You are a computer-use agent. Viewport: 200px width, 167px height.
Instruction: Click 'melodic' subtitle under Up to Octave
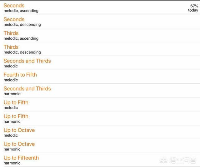click(11, 135)
